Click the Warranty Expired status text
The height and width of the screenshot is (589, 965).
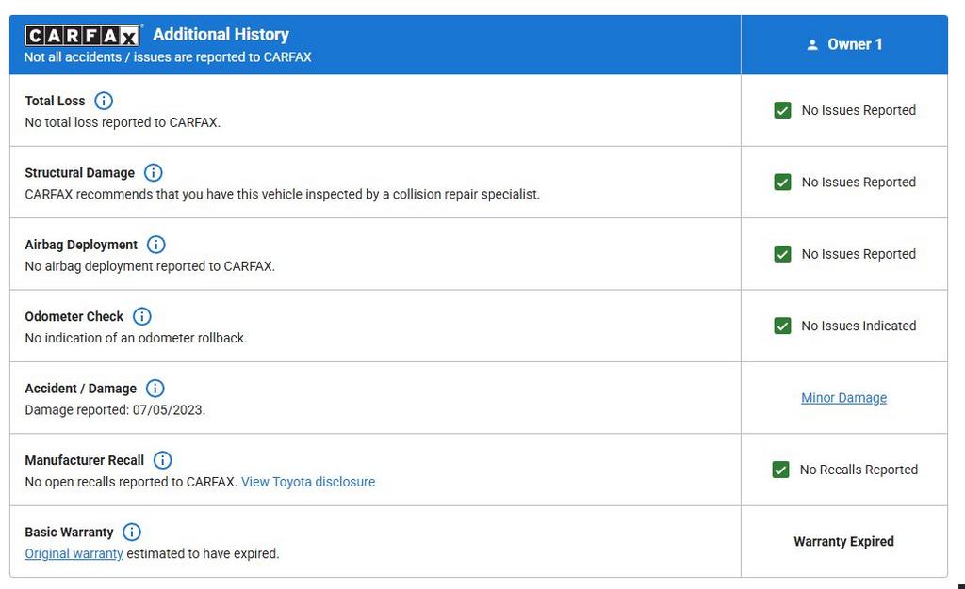click(x=843, y=542)
